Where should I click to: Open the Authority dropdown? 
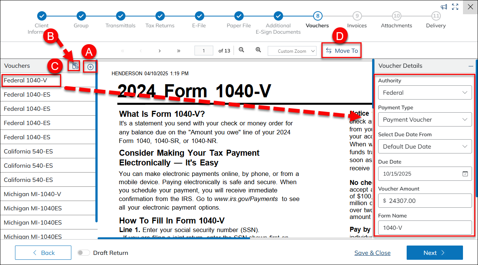(x=425, y=92)
